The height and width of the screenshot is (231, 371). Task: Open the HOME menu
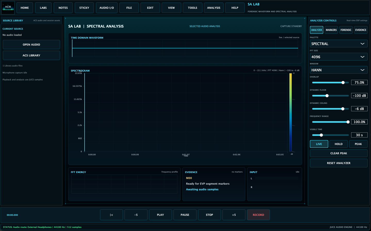click(25, 8)
